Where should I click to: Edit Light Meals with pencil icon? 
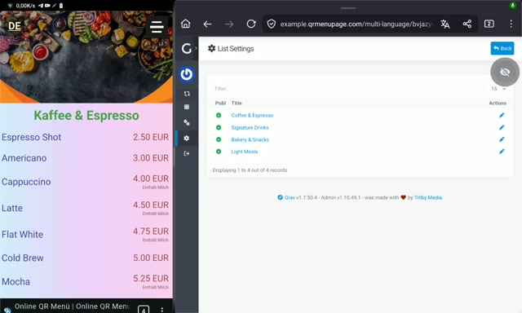(x=502, y=152)
